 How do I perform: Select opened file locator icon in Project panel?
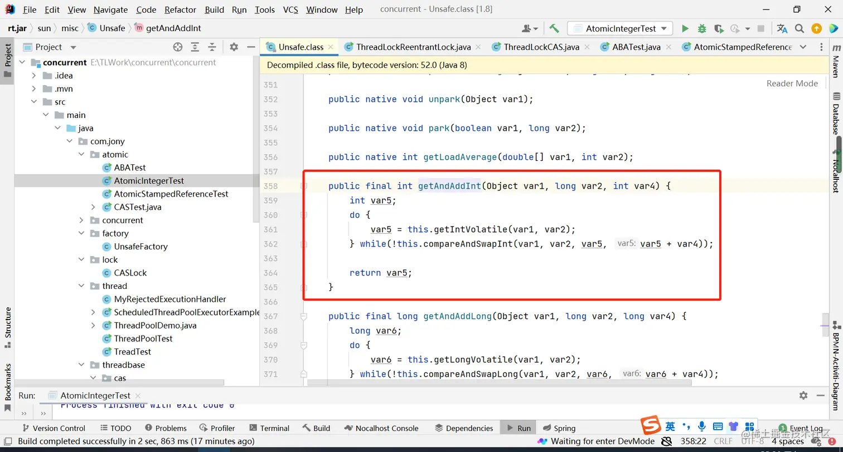[178, 47]
